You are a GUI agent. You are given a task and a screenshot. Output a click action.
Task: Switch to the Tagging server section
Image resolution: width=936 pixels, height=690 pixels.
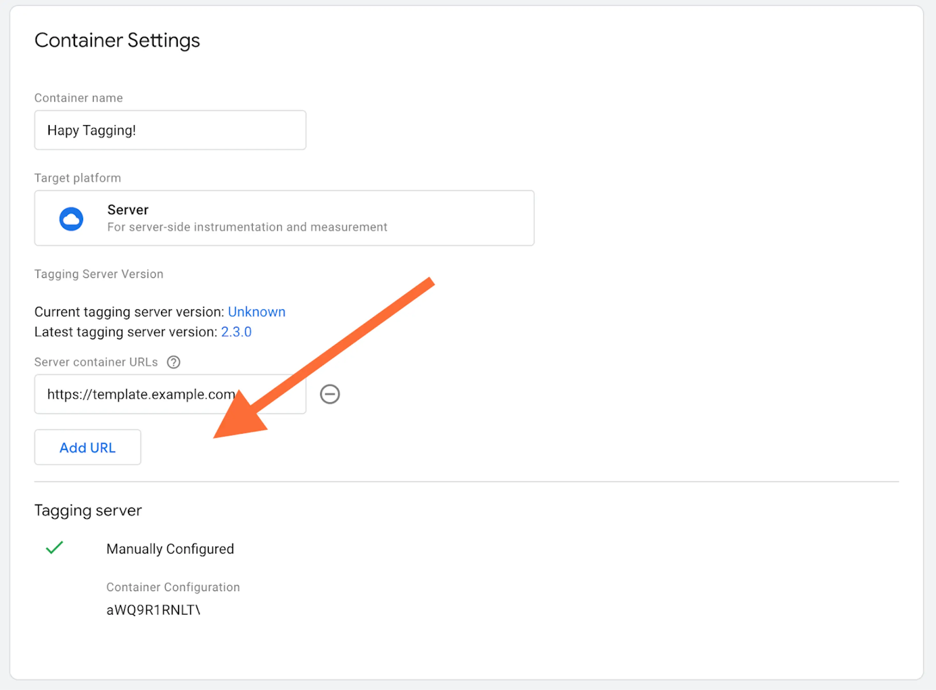click(88, 510)
